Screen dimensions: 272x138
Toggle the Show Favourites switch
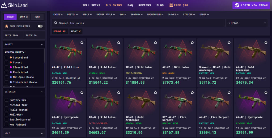click(40, 26)
